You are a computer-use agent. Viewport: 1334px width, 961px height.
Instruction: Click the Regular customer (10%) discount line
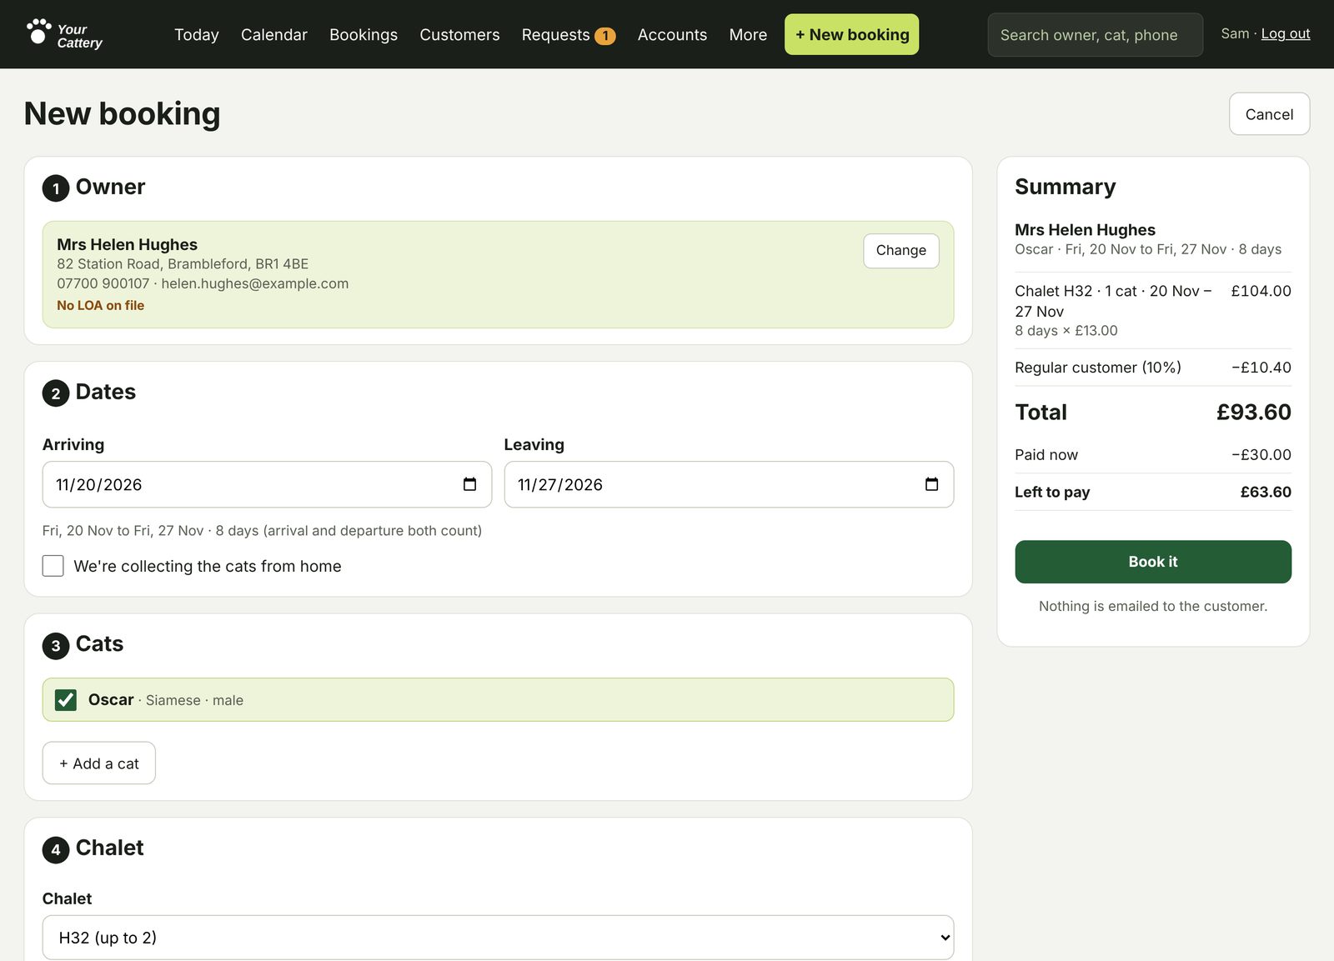pos(1152,368)
